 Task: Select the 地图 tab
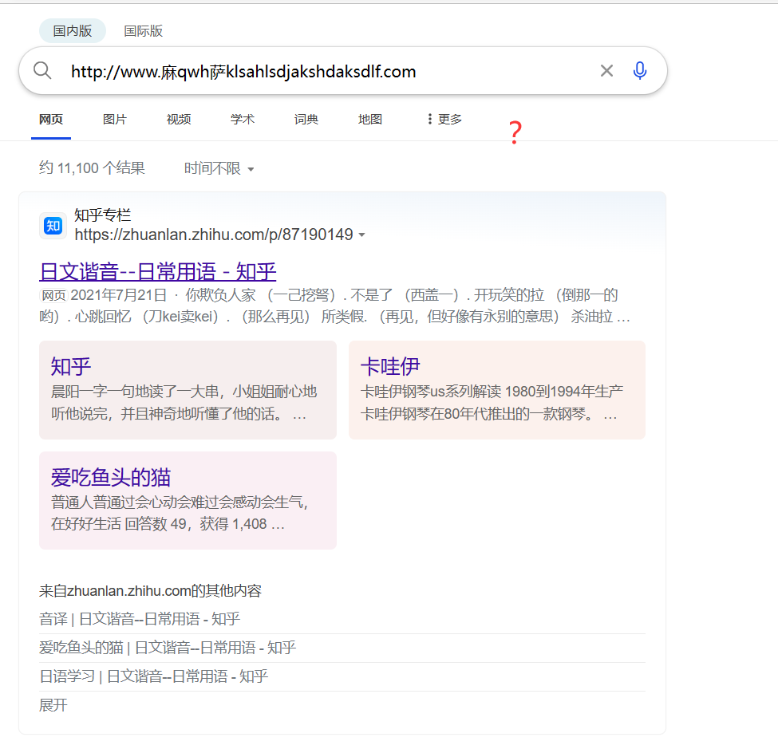click(370, 119)
